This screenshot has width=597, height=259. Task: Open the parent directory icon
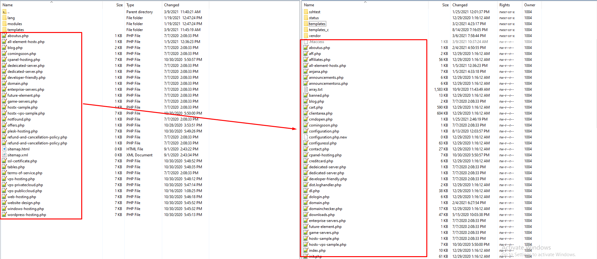click(4, 12)
